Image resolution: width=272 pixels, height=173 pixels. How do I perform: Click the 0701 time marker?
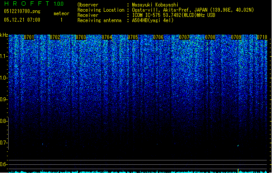(29, 37)
